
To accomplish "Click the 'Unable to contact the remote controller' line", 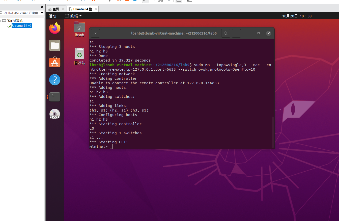I will tap(154, 83).
